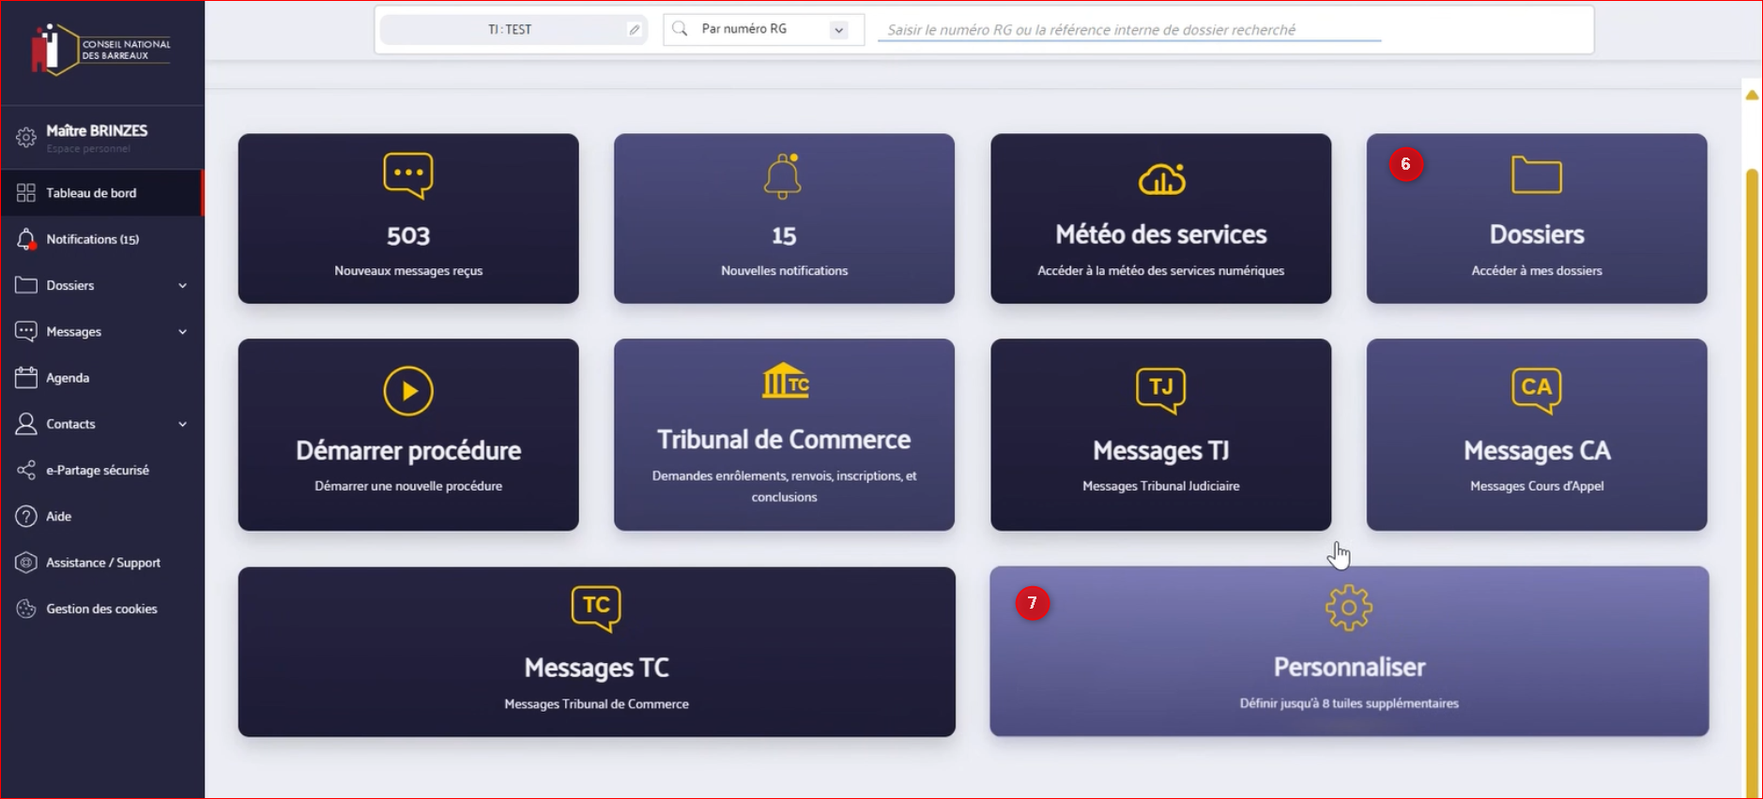Click the pencil edit icon next to TI : TEST
This screenshot has height=799, width=1763.
click(635, 30)
